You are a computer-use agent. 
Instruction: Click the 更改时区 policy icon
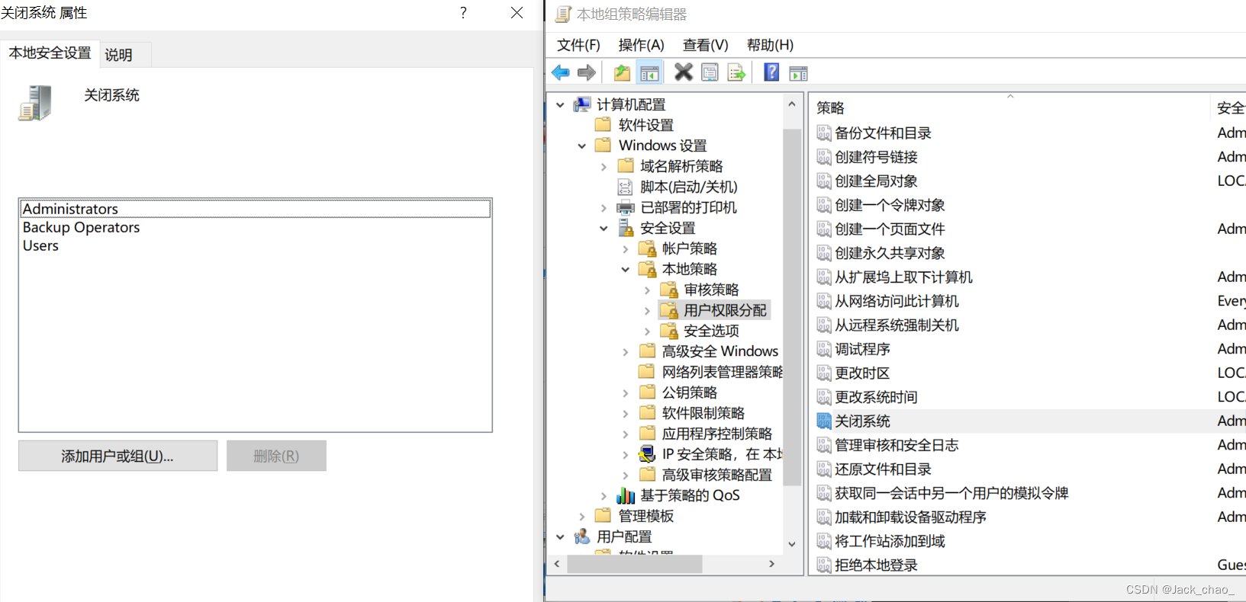[x=824, y=373]
